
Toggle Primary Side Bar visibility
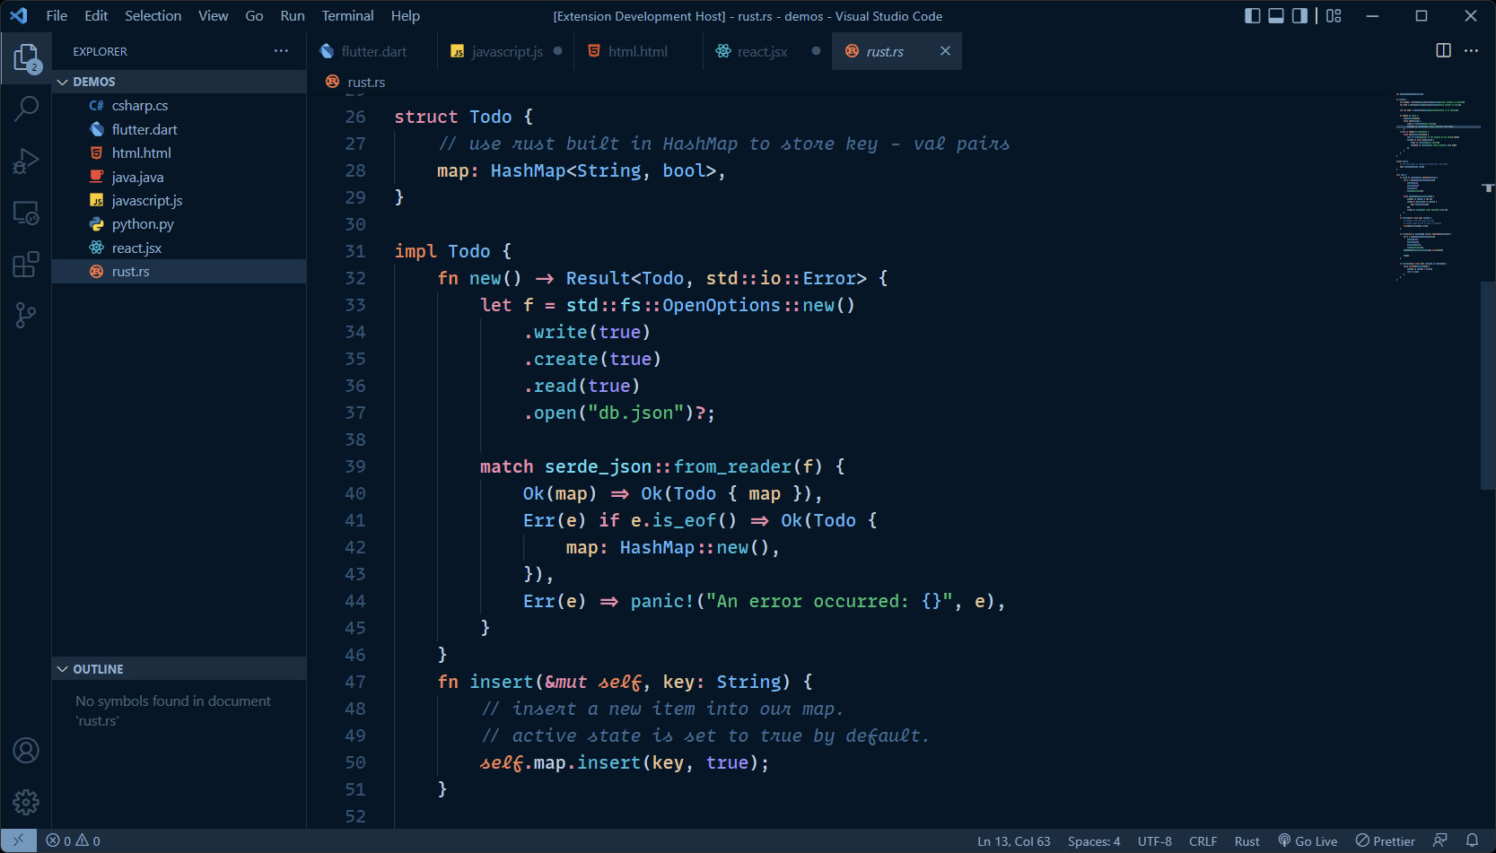click(x=1253, y=16)
